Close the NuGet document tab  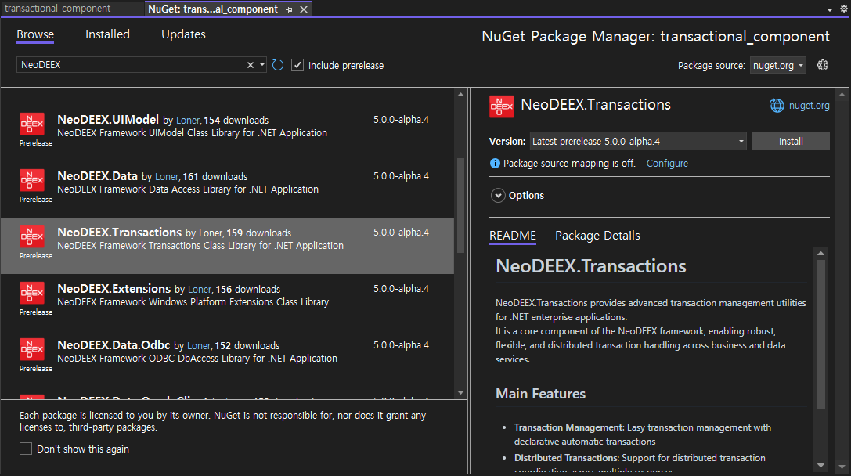[x=302, y=9]
